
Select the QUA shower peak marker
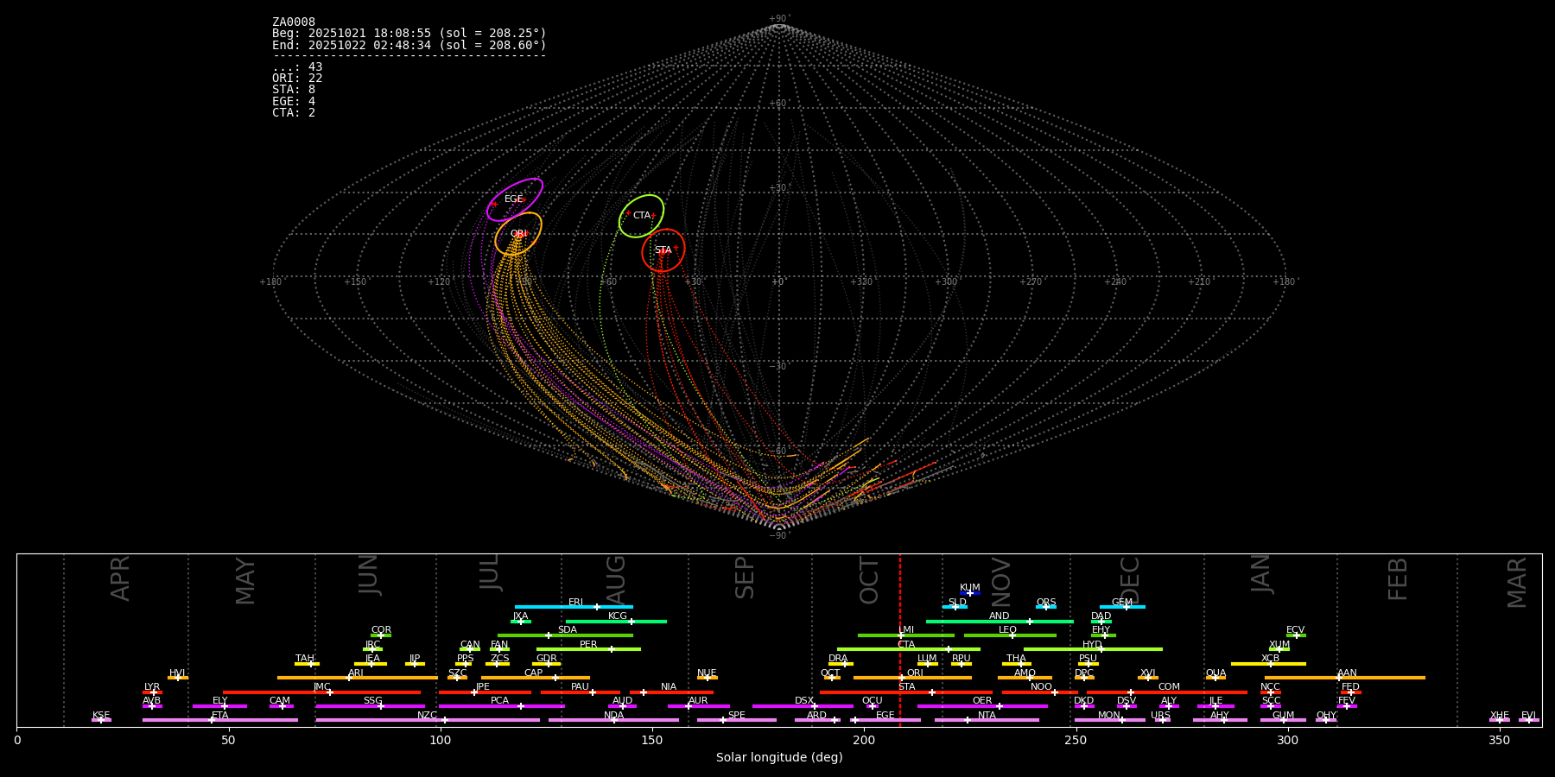point(1215,678)
